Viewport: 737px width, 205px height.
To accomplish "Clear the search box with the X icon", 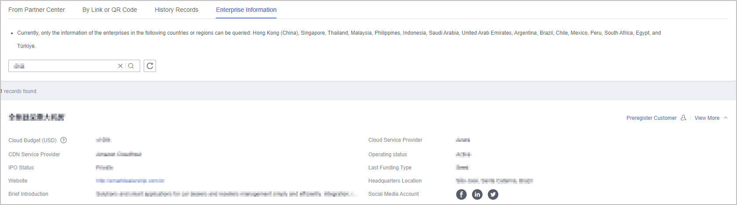I will coord(120,66).
